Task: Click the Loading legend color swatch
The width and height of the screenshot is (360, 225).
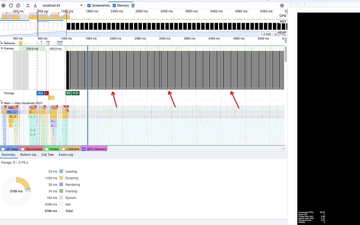Action: tap(61, 171)
